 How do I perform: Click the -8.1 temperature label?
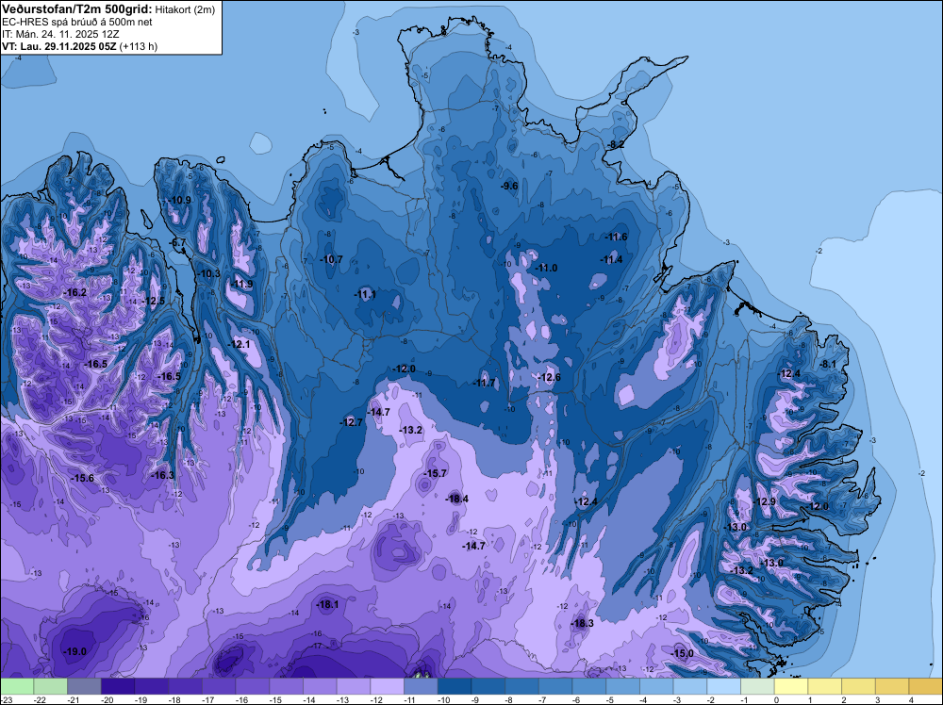(x=828, y=364)
